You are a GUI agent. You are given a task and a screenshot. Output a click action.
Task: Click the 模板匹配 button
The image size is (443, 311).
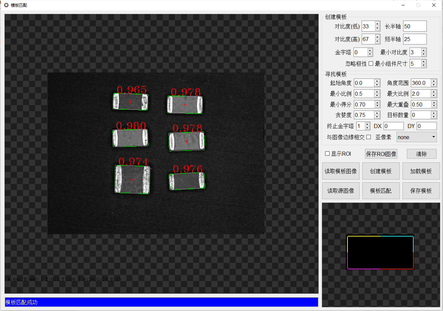(381, 191)
